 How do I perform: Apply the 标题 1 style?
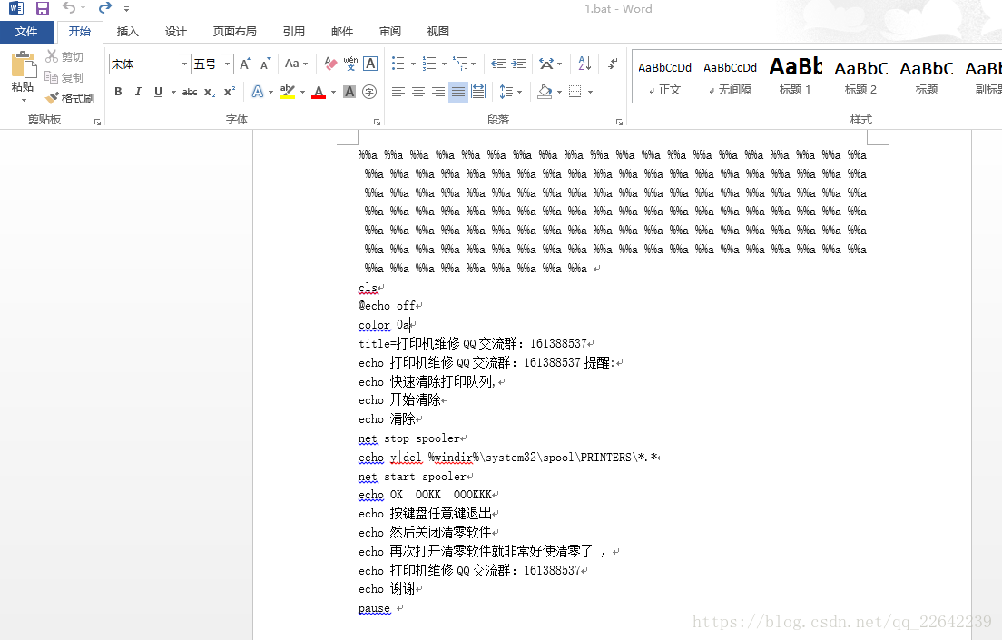[x=795, y=77]
